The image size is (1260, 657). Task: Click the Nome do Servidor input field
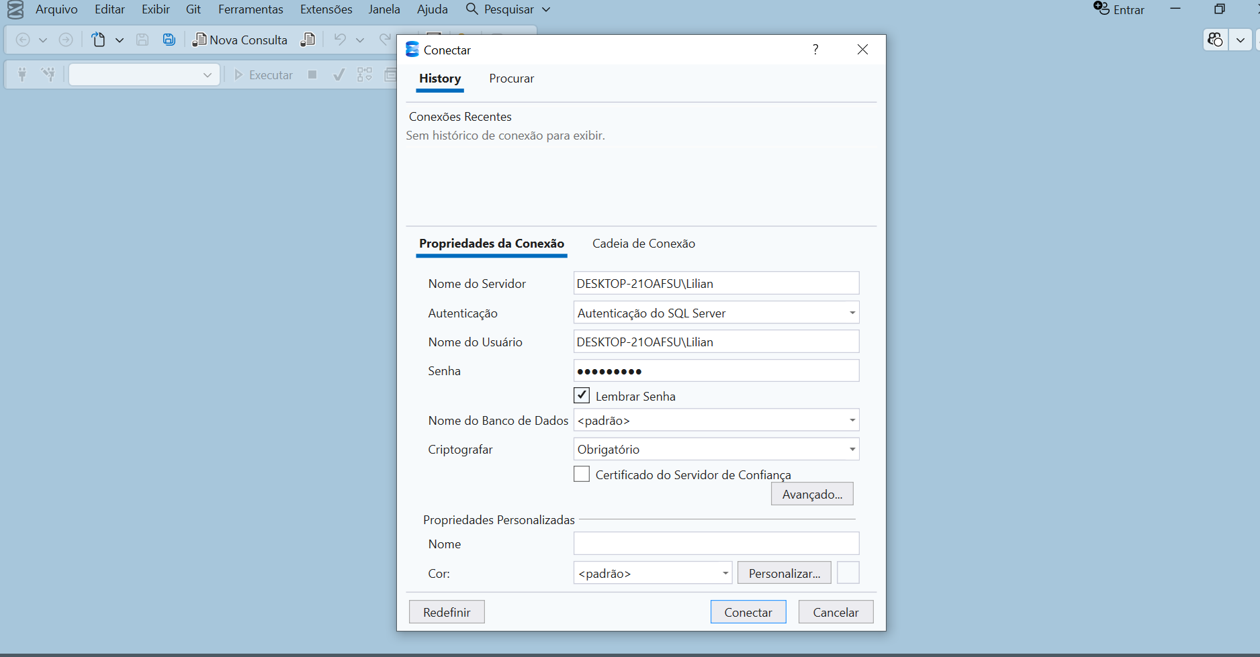point(716,283)
